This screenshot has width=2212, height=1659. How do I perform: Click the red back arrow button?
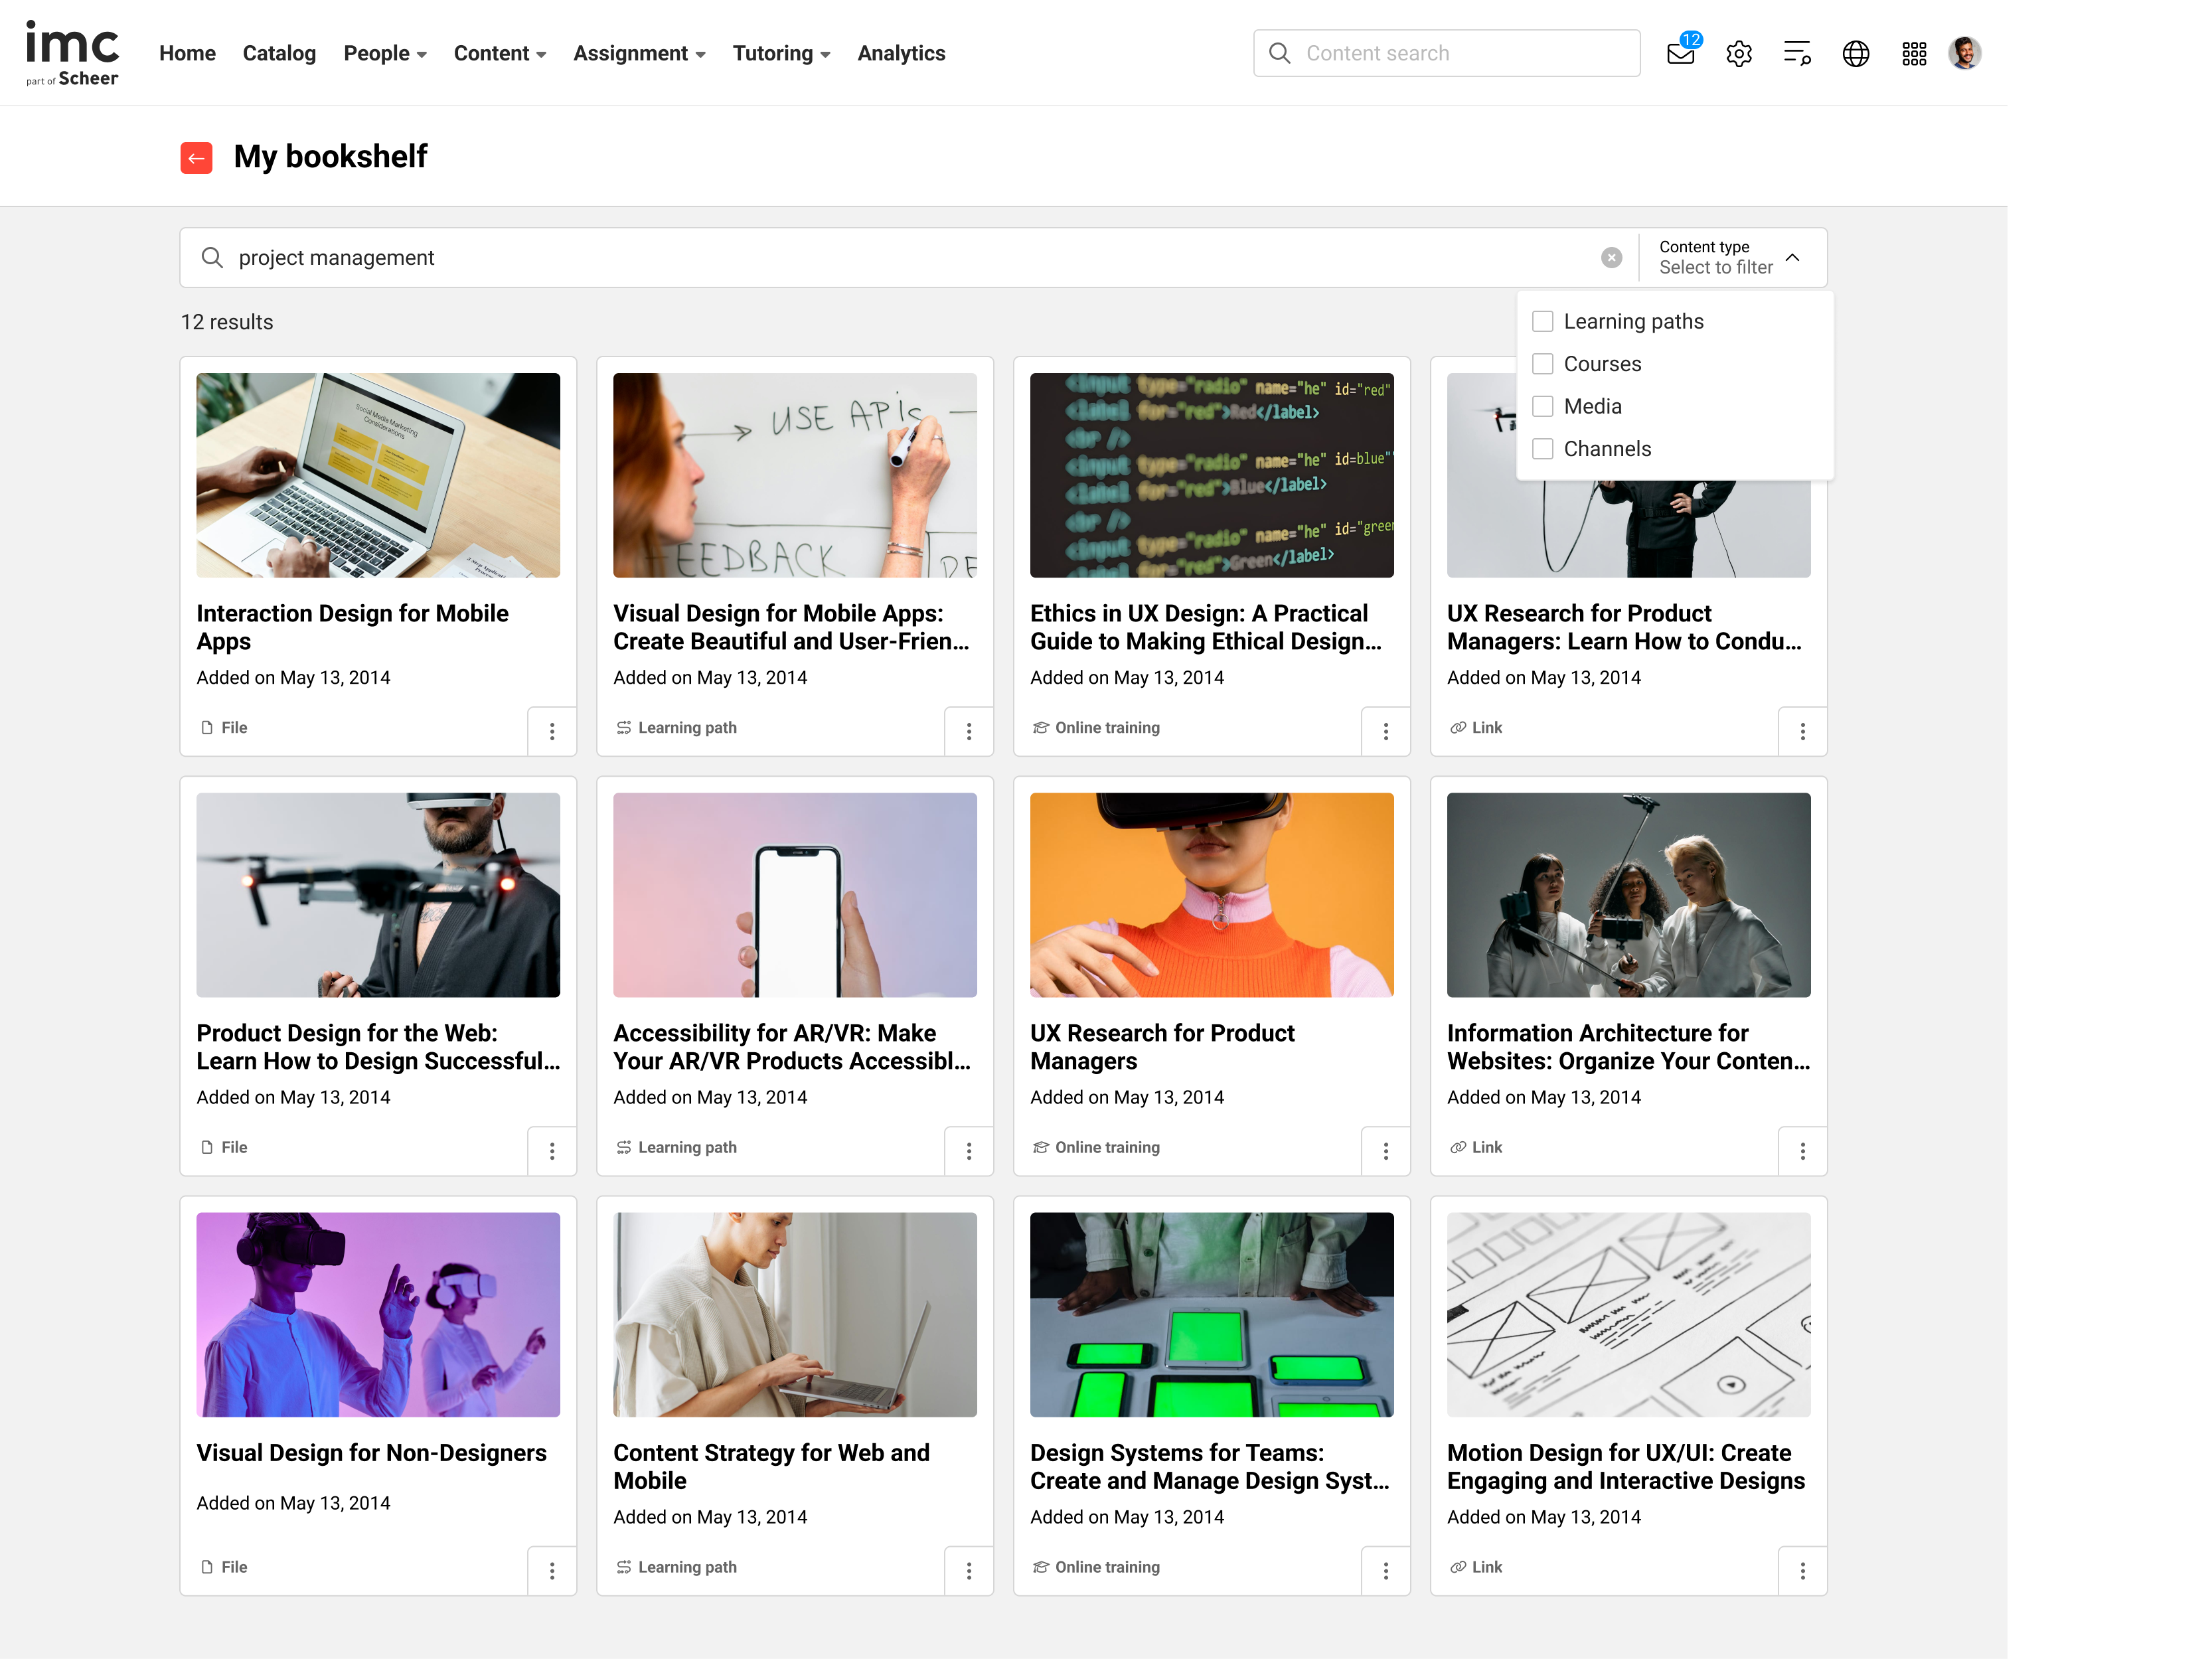pyautogui.click(x=196, y=157)
